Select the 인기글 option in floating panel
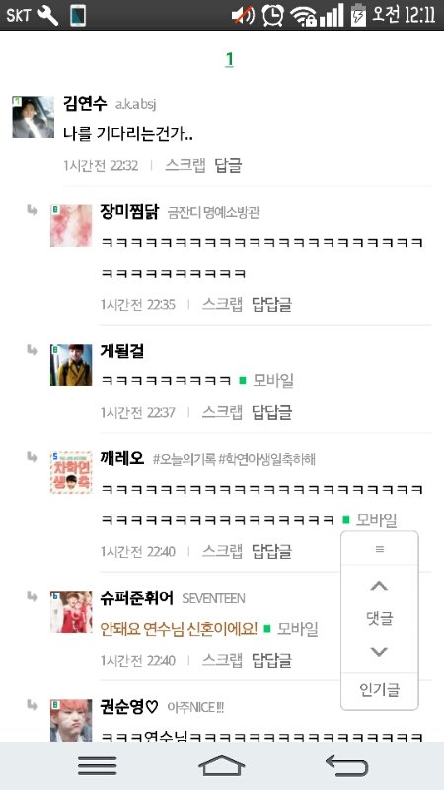 pyautogui.click(x=380, y=689)
